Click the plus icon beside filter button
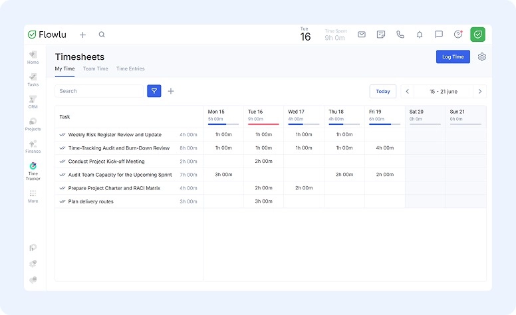The width and height of the screenshot is (516, 315). (171, 91)
